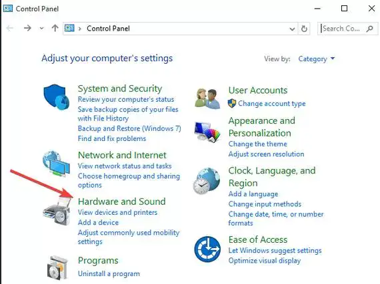The image size is (380, 284).
Task: Go back to the previous location
Action: (x=10, y=29)
